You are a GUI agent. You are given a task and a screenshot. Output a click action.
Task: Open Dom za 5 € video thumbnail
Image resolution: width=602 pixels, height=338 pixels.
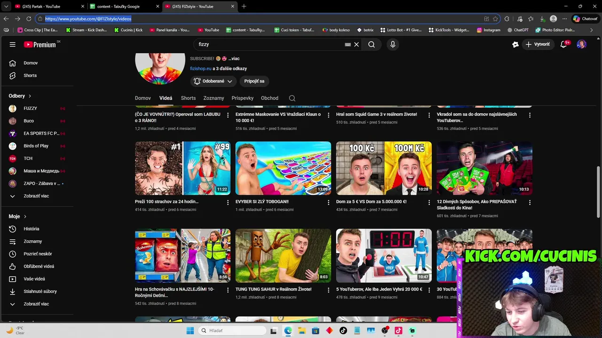click(x=384, y=168)
